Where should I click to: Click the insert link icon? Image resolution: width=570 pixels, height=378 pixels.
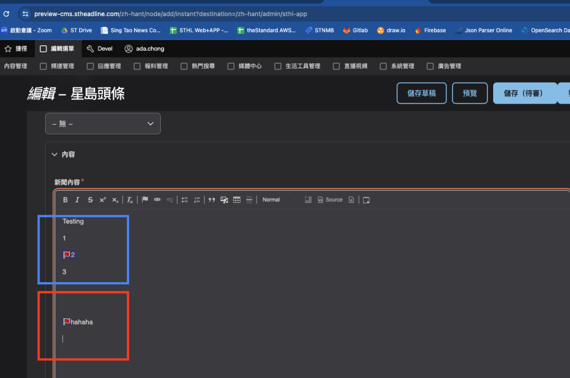157,200
